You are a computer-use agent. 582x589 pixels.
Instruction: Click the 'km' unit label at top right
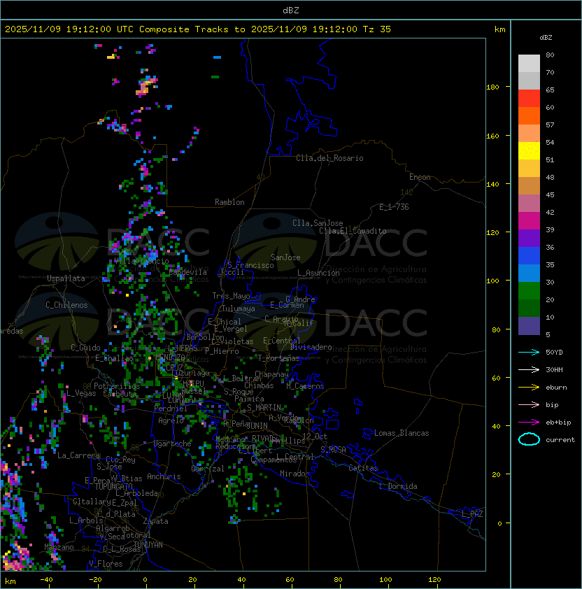click(x=499, y=29)
